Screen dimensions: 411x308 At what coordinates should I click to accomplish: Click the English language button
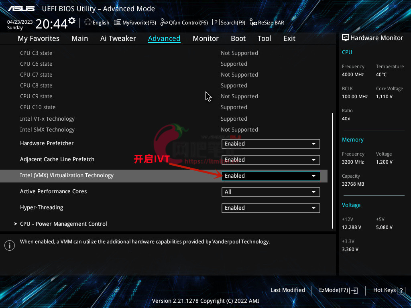(x=97, y=22)
